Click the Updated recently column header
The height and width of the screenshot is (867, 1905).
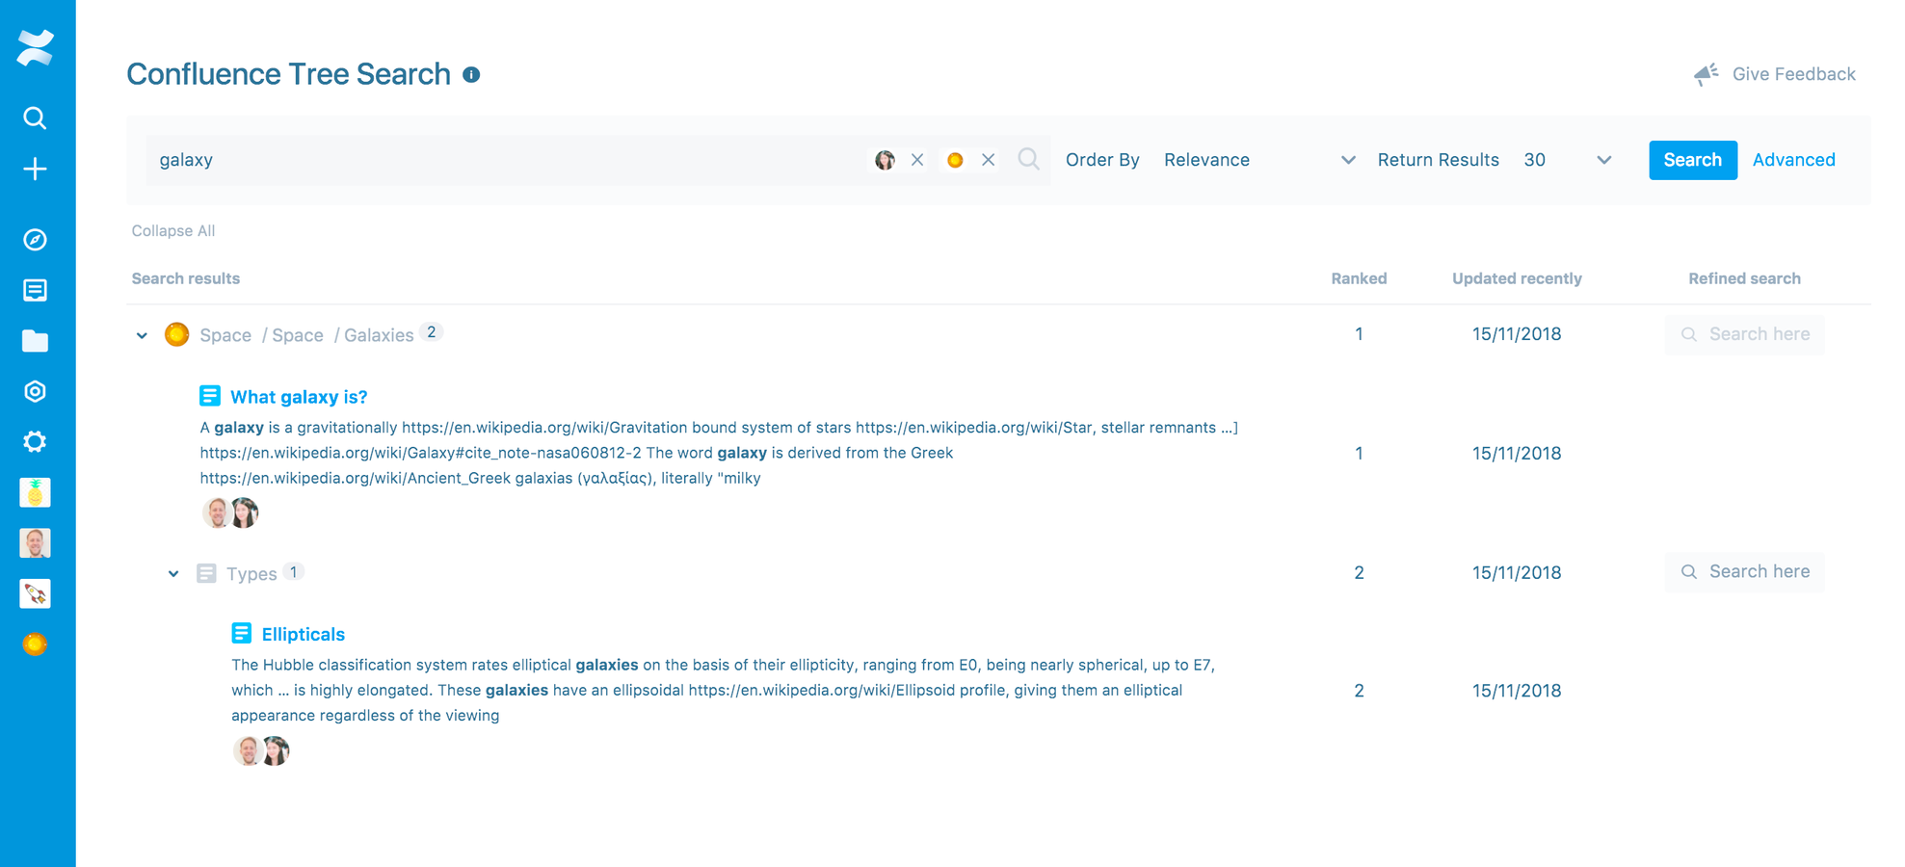click(1517, 278)
